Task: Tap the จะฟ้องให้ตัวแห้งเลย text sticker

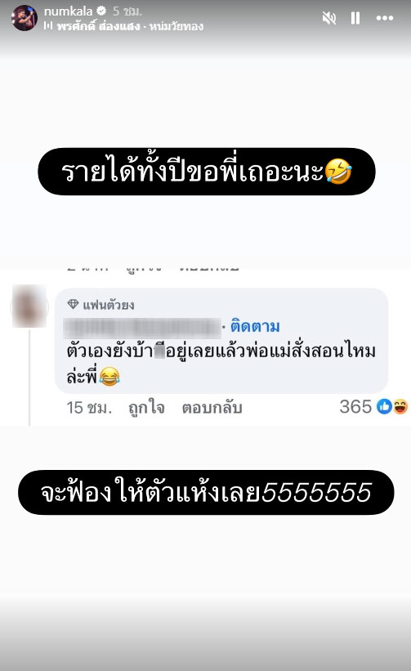Action: pos(206,493)
